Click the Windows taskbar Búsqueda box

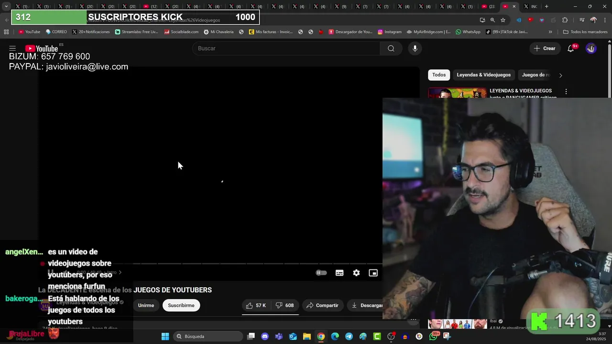[208, 336]
